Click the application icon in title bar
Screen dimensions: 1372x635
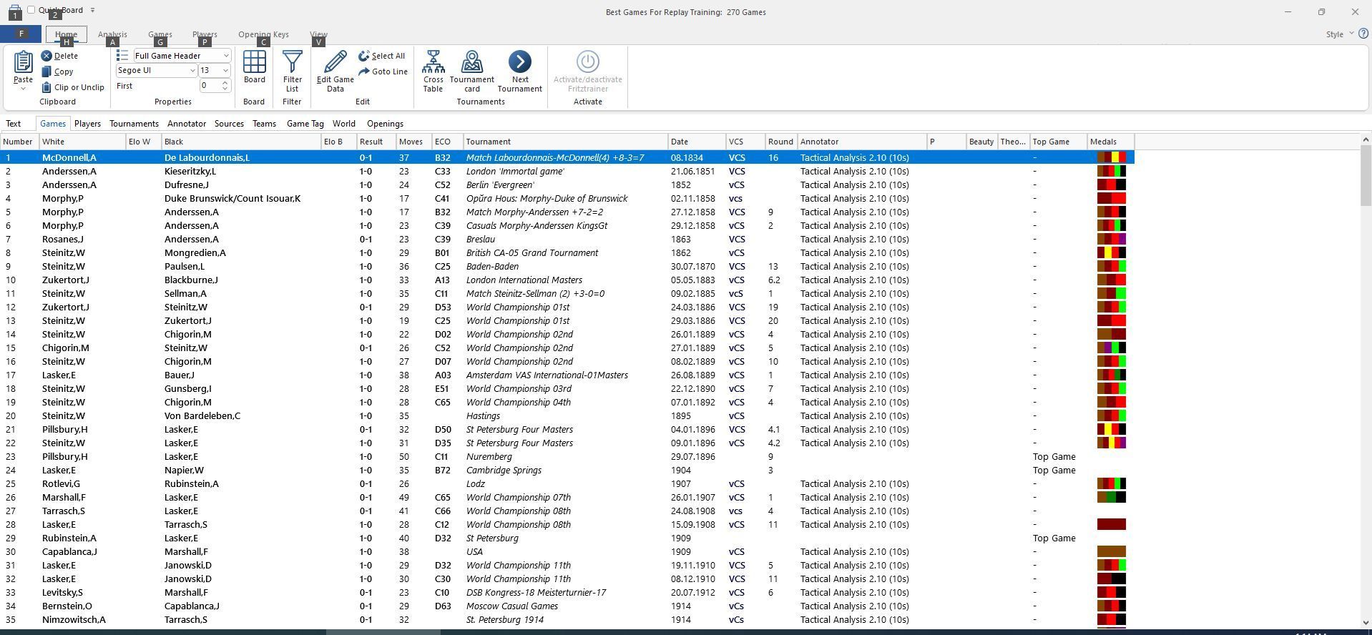15,11
